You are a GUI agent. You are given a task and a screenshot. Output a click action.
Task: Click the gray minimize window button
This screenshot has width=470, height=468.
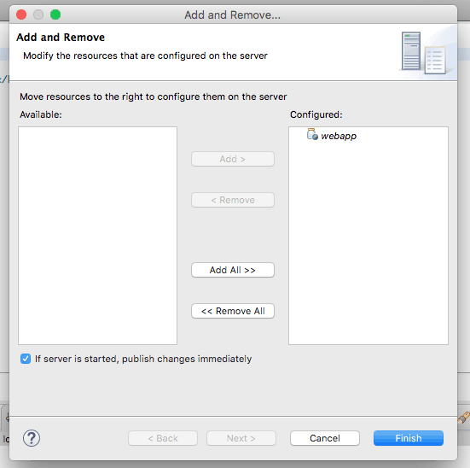tap(38, 15)
